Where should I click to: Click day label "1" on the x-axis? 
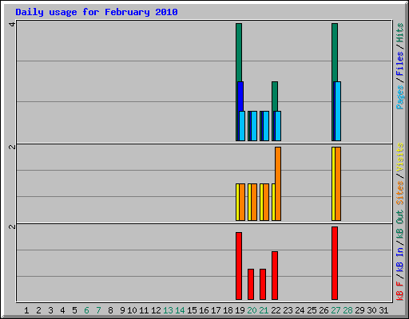click(x=26, y=310)
